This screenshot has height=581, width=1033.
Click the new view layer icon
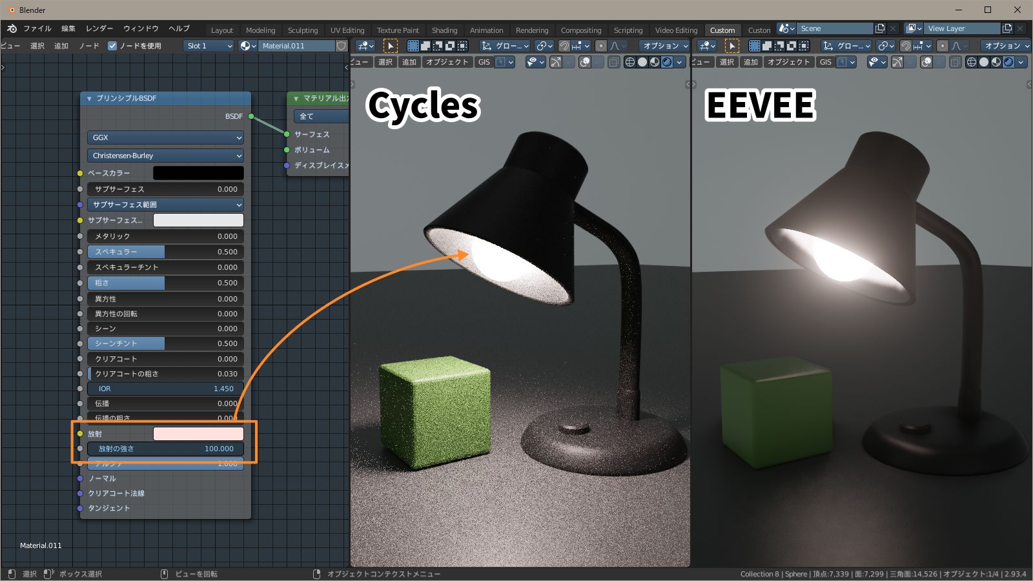click(x=1007, y=28)
